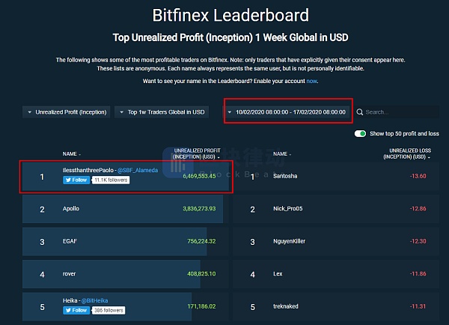This screenshot has height=325, width=449.
Task: Sort by NAME in the profit table
Action: point(72,154)
